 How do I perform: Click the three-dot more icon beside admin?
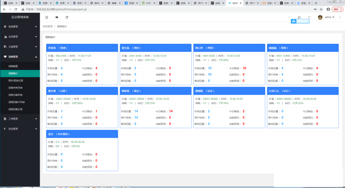340,17
